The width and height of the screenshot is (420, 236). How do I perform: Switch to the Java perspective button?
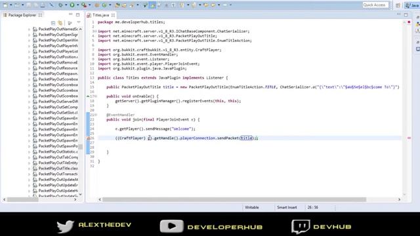pyautogui.click(x=412, y=5)
